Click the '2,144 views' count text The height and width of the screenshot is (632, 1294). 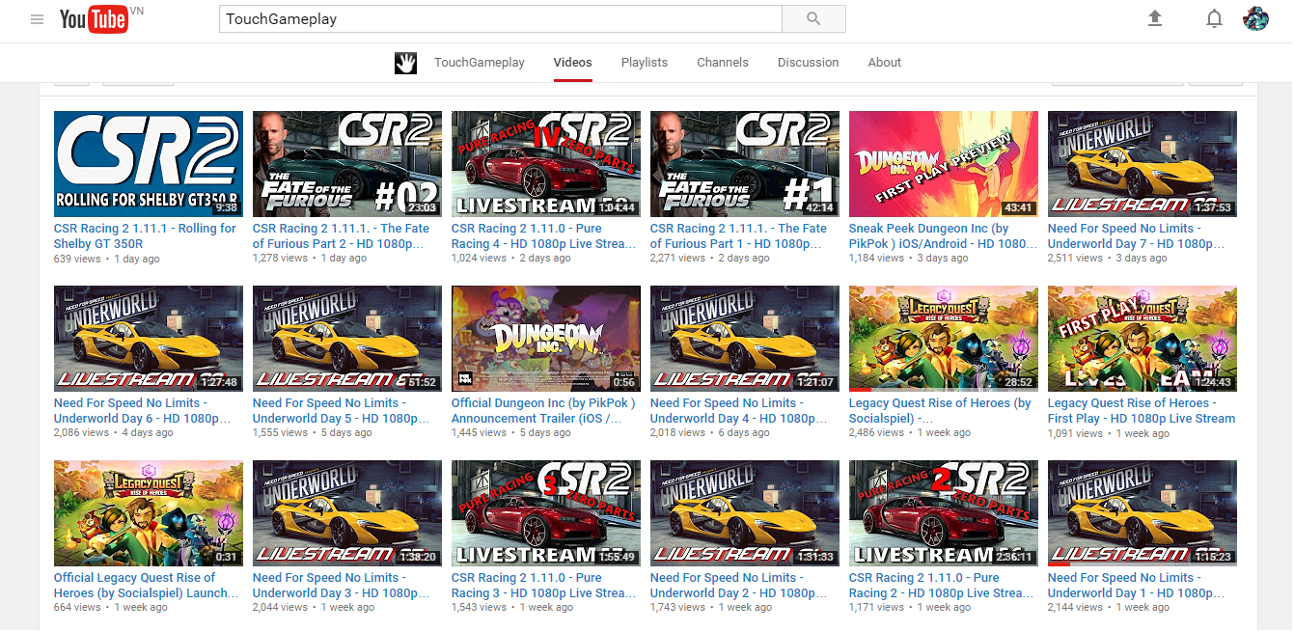[1076, 609]
